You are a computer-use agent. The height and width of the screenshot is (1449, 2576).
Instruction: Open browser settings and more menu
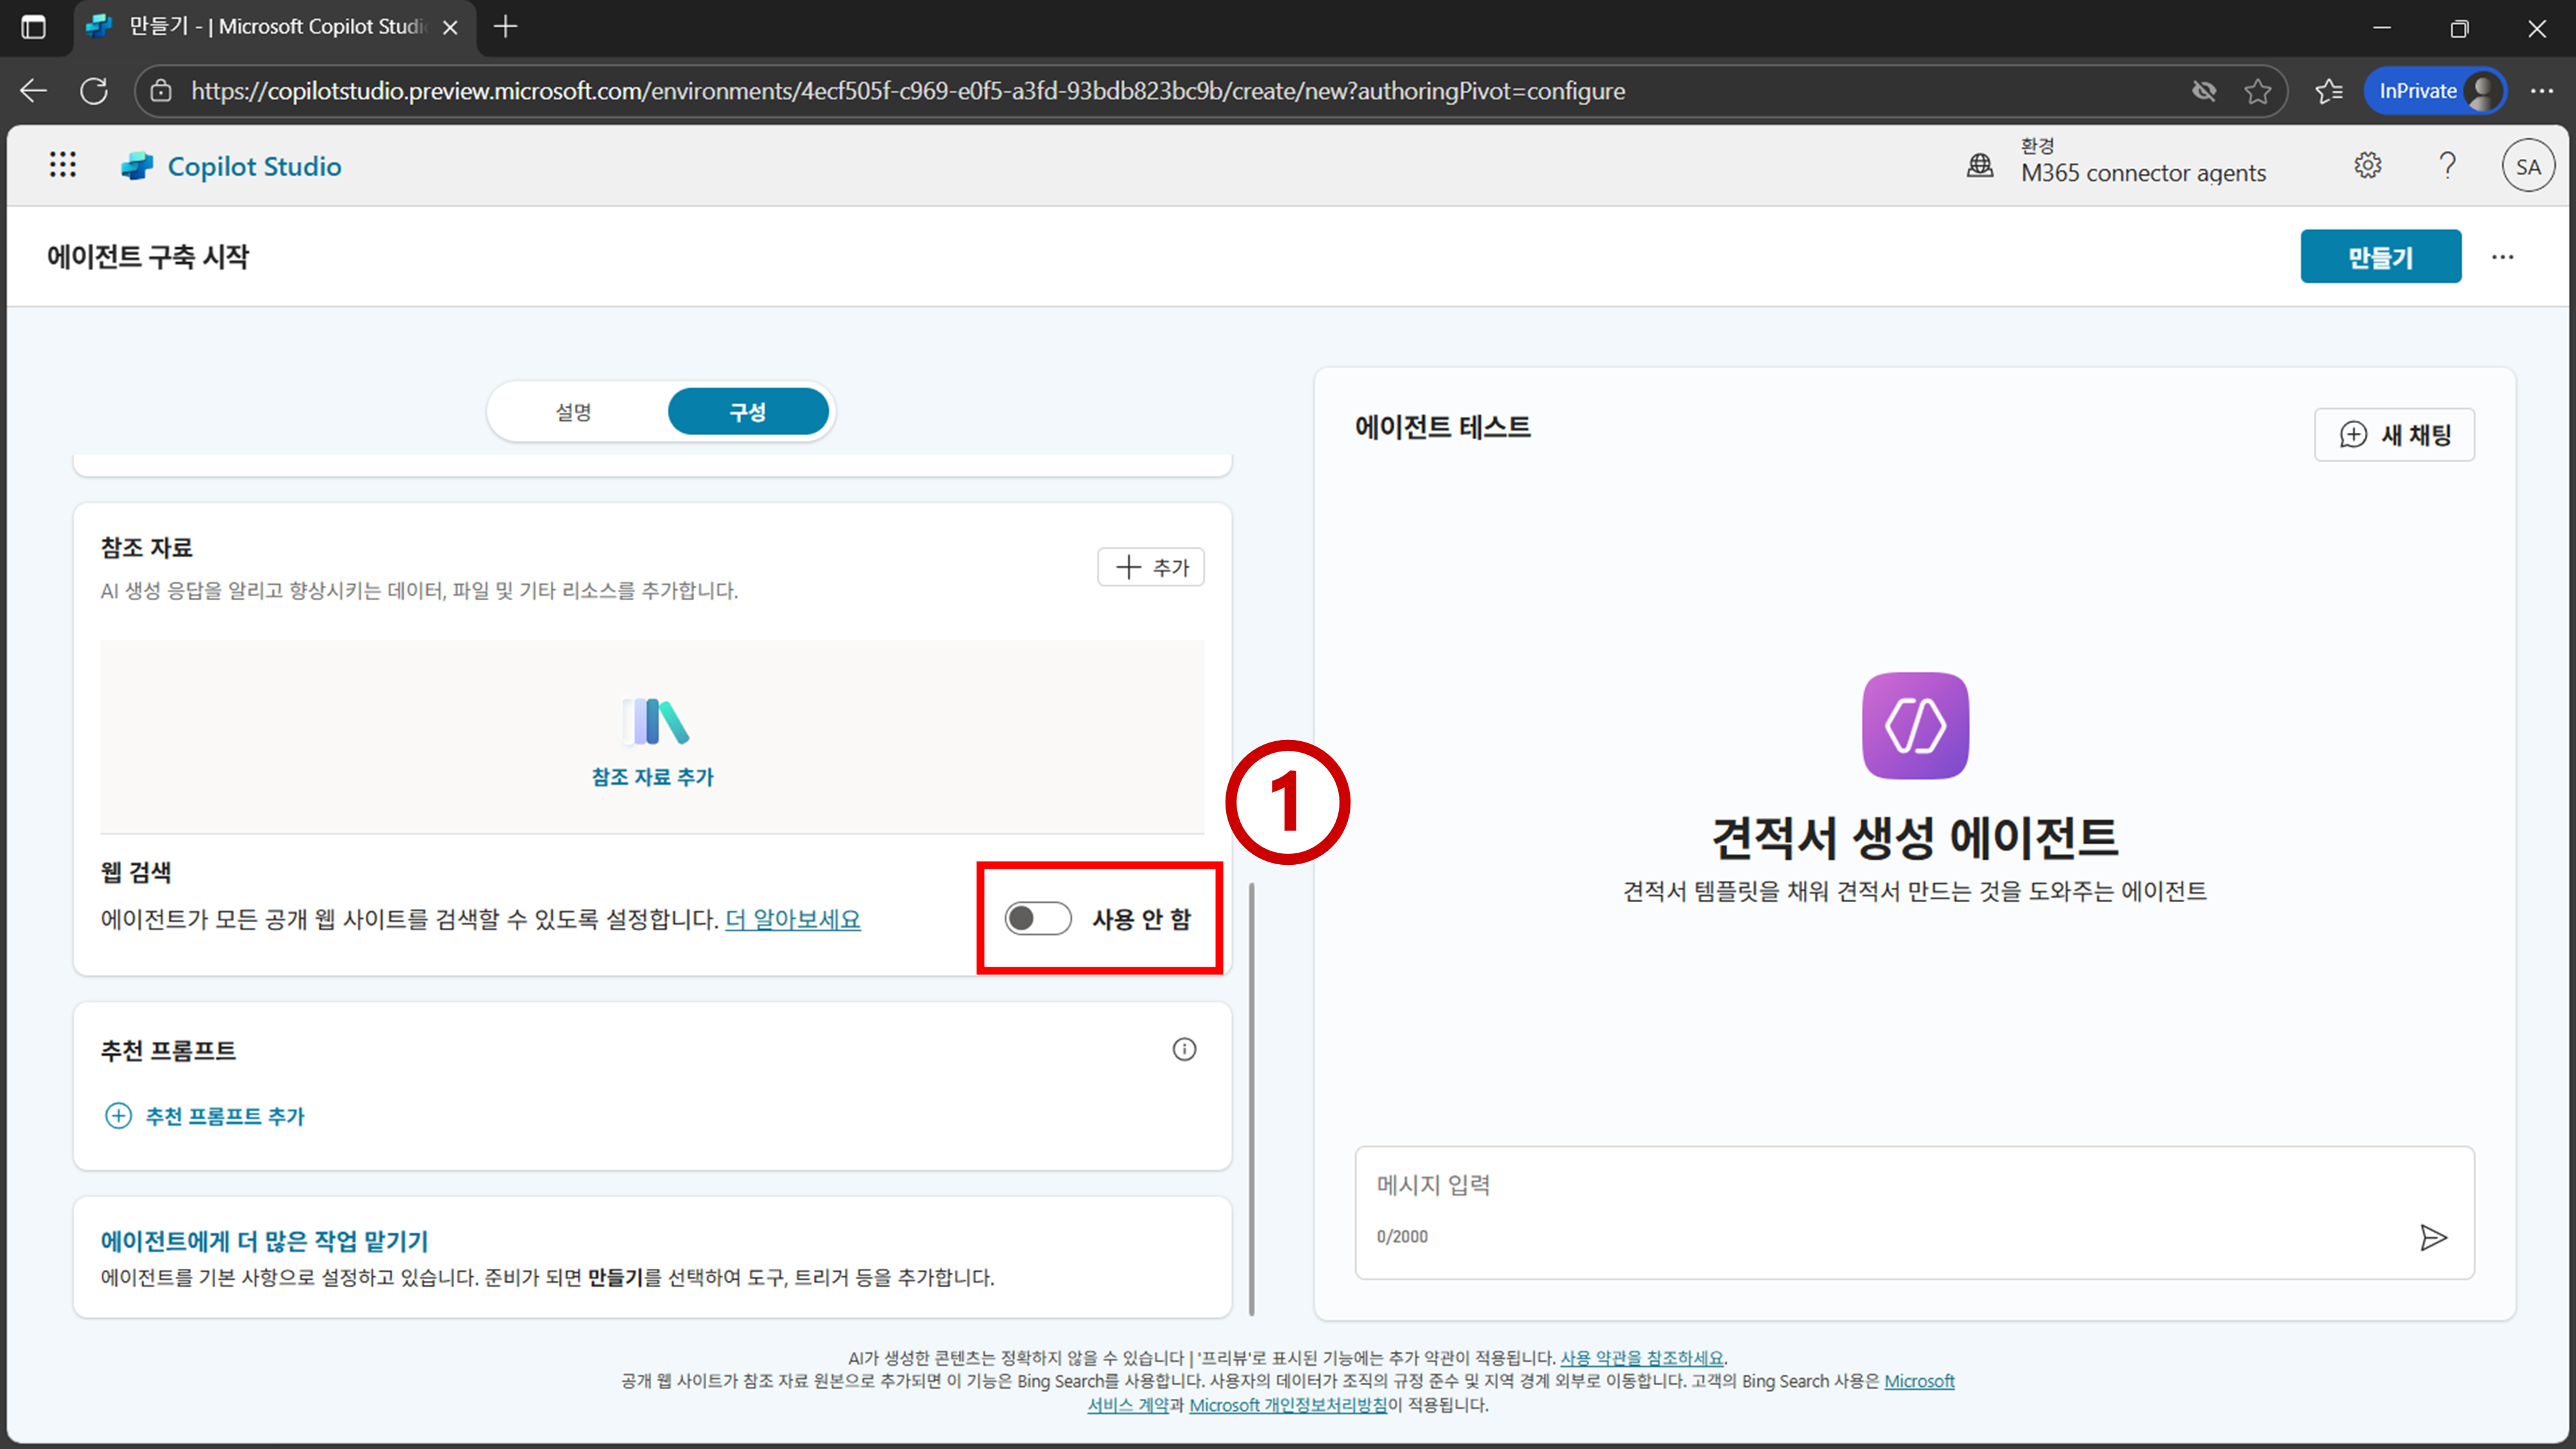pyautogui.click(x=2541, y=91)
